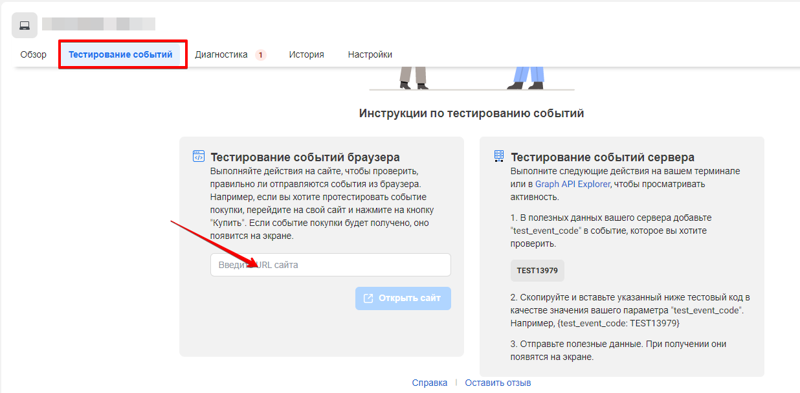Click the laptop icon in the header
The width and height of the screenshot is (800, 393).
(25, 25)
